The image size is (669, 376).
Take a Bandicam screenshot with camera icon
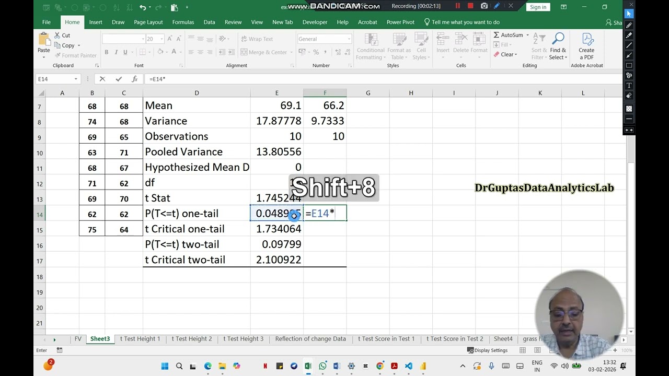click(x=484, y=6)
